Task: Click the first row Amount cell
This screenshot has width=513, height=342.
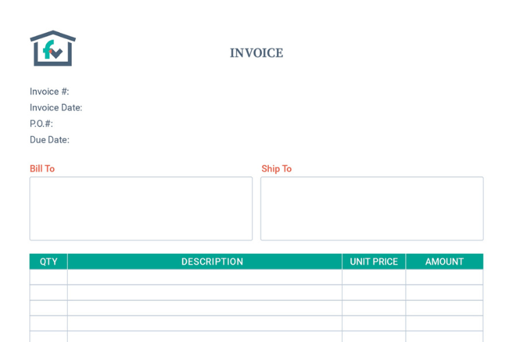Action: point(445,277)
